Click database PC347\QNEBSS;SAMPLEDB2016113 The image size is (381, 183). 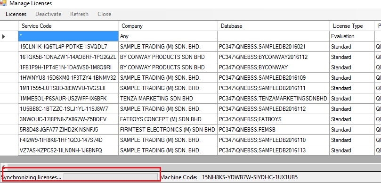[x=273, y=150]
